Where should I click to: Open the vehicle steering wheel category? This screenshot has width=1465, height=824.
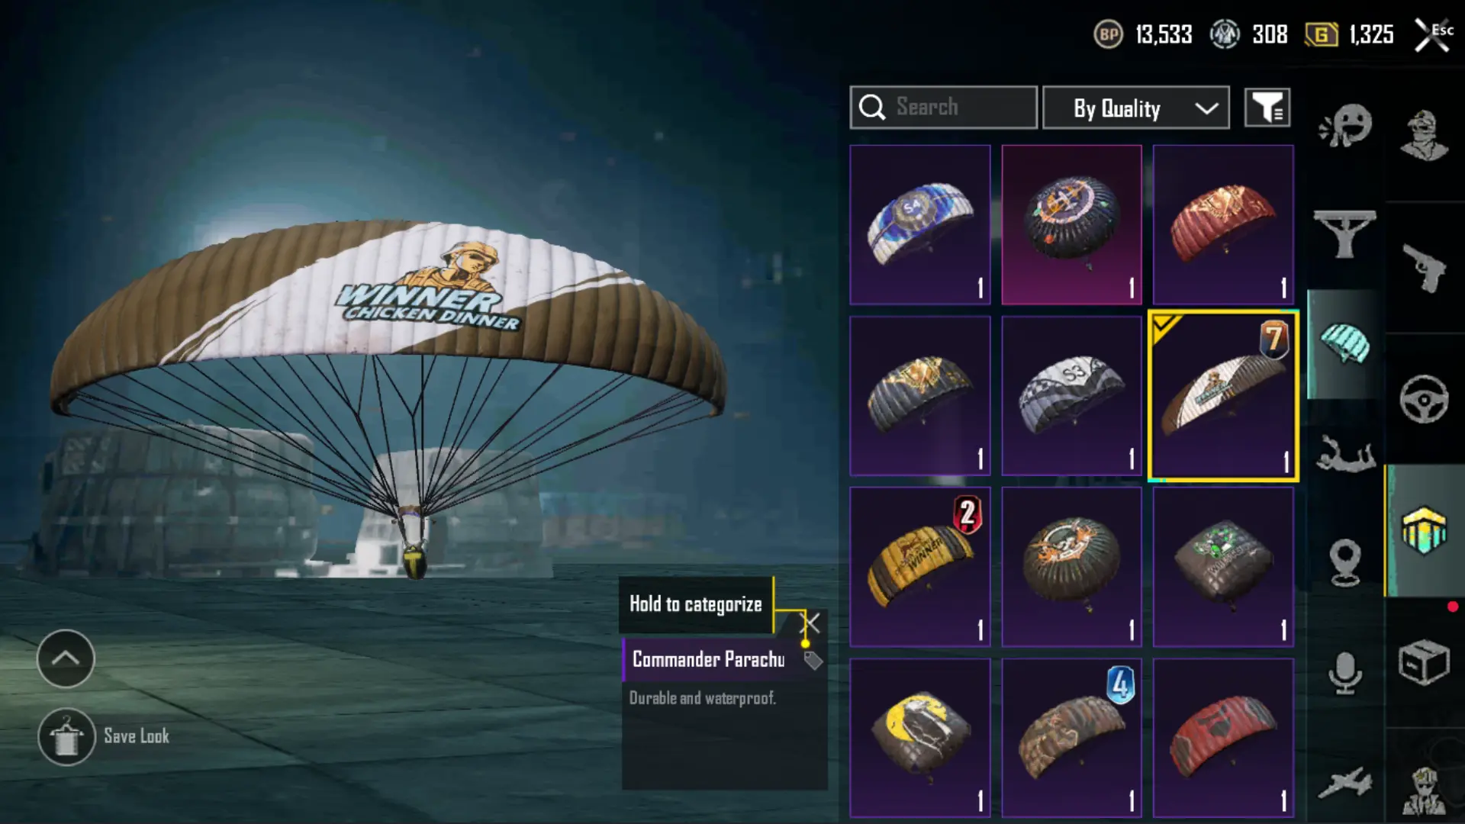(1424, 398)
